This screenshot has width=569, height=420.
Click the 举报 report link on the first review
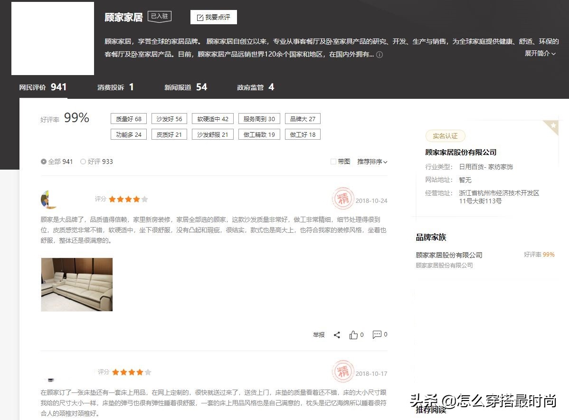319,334
